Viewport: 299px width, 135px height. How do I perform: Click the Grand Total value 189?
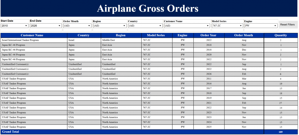coord(281,132)
